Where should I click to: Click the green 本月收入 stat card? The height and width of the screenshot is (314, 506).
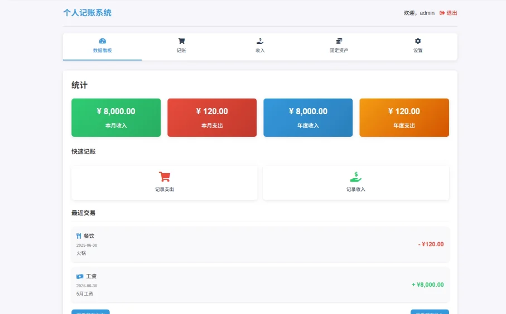click(x=116, y=117)
